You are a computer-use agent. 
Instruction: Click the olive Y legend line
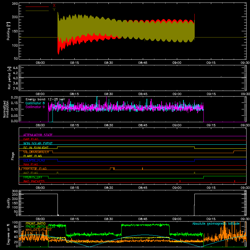[x=37, y=11]
